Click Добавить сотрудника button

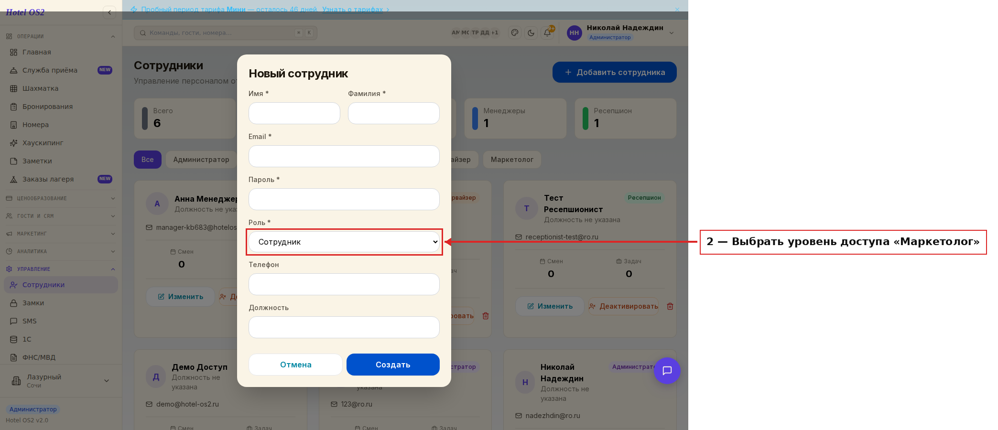pos(615,72)
